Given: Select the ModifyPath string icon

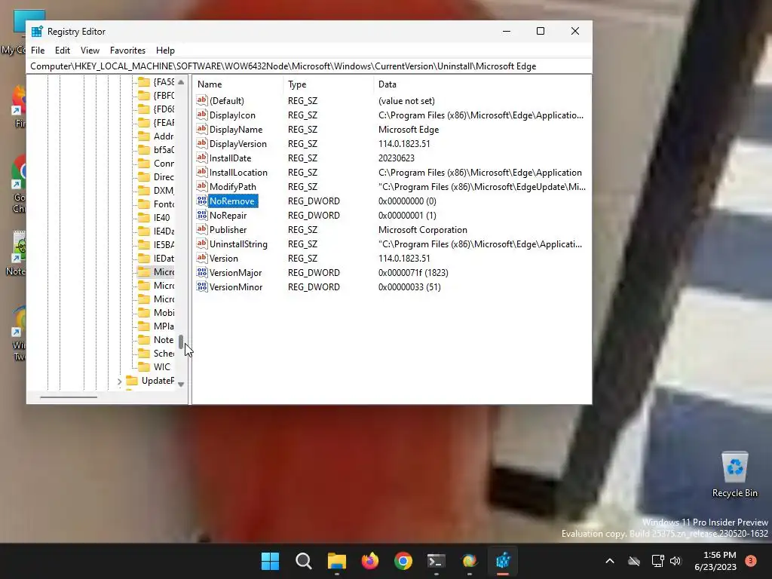Looking at the screenshot, I should 202,186.
